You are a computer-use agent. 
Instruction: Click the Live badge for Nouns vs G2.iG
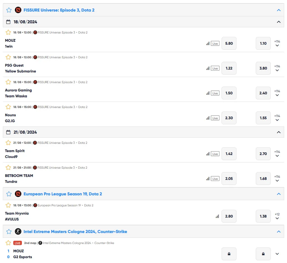(x=215, y=118)
